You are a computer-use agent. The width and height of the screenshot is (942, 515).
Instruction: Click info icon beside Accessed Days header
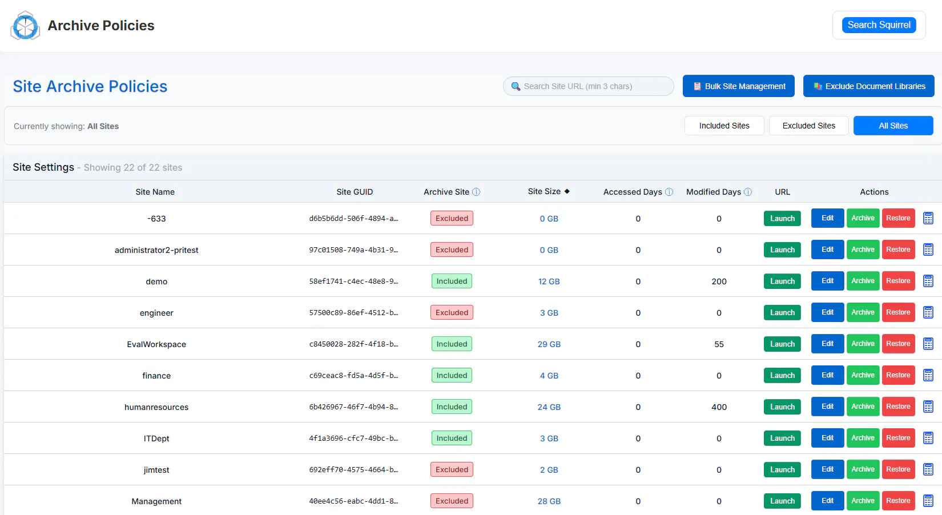click(669, 192)
